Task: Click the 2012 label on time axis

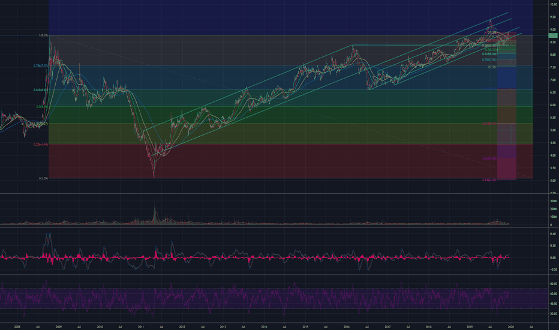Action: 182,326
